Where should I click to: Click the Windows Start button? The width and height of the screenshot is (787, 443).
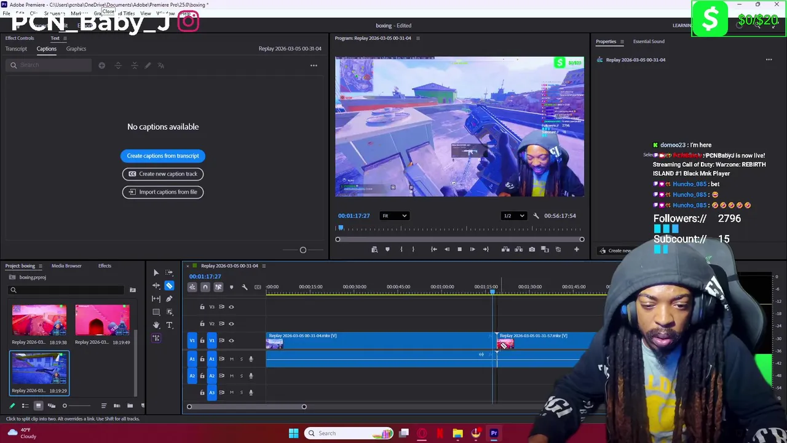tap(293, 433)
